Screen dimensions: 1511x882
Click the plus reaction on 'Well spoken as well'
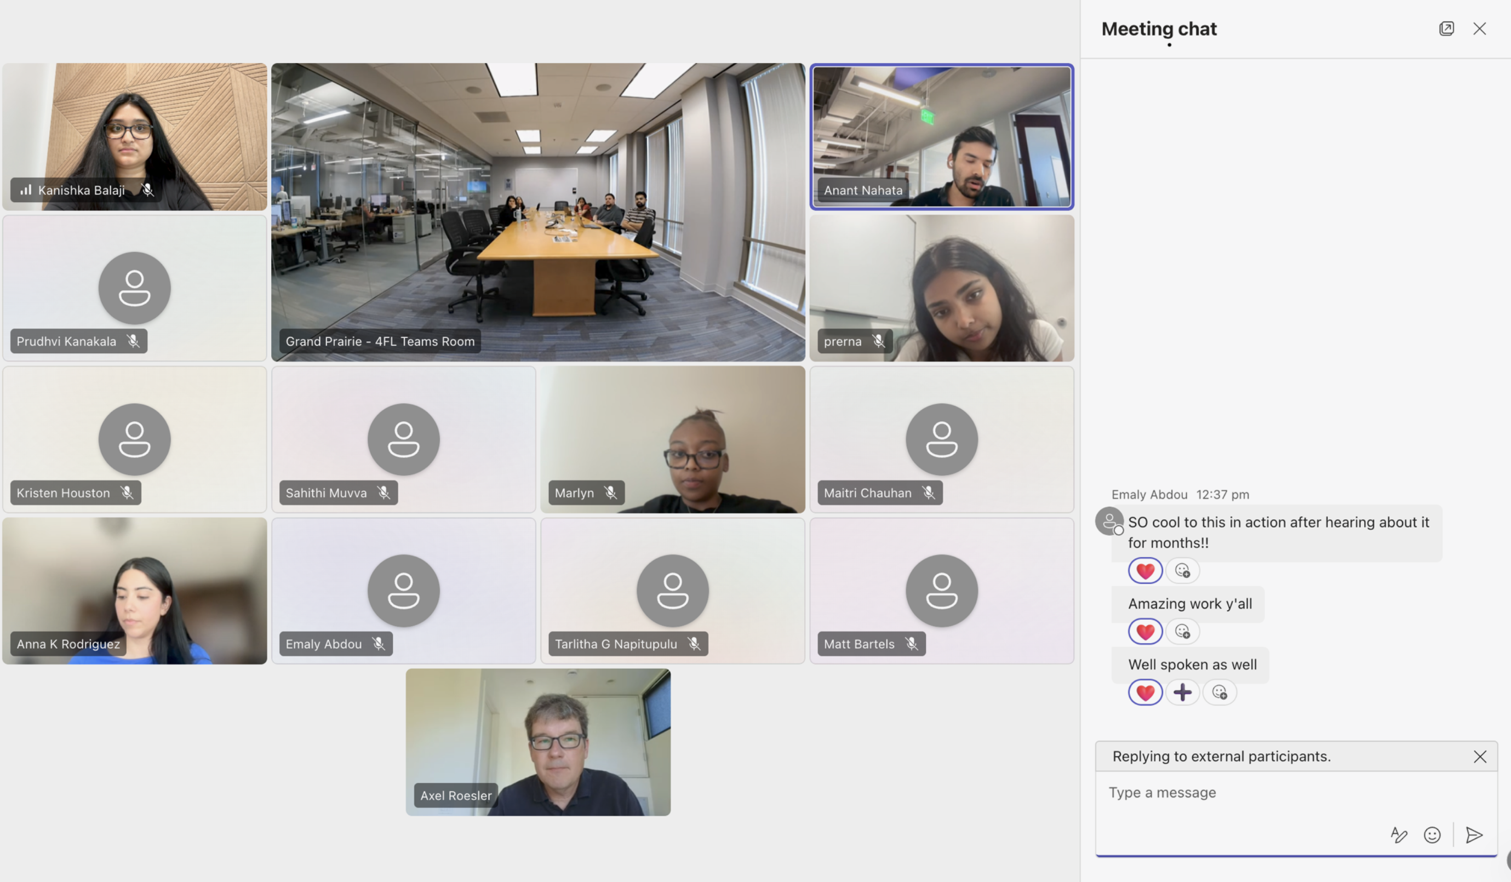coord(1182,692)
